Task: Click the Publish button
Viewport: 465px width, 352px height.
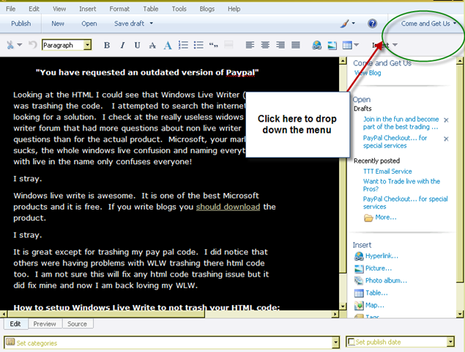Action: coord(21,23)
